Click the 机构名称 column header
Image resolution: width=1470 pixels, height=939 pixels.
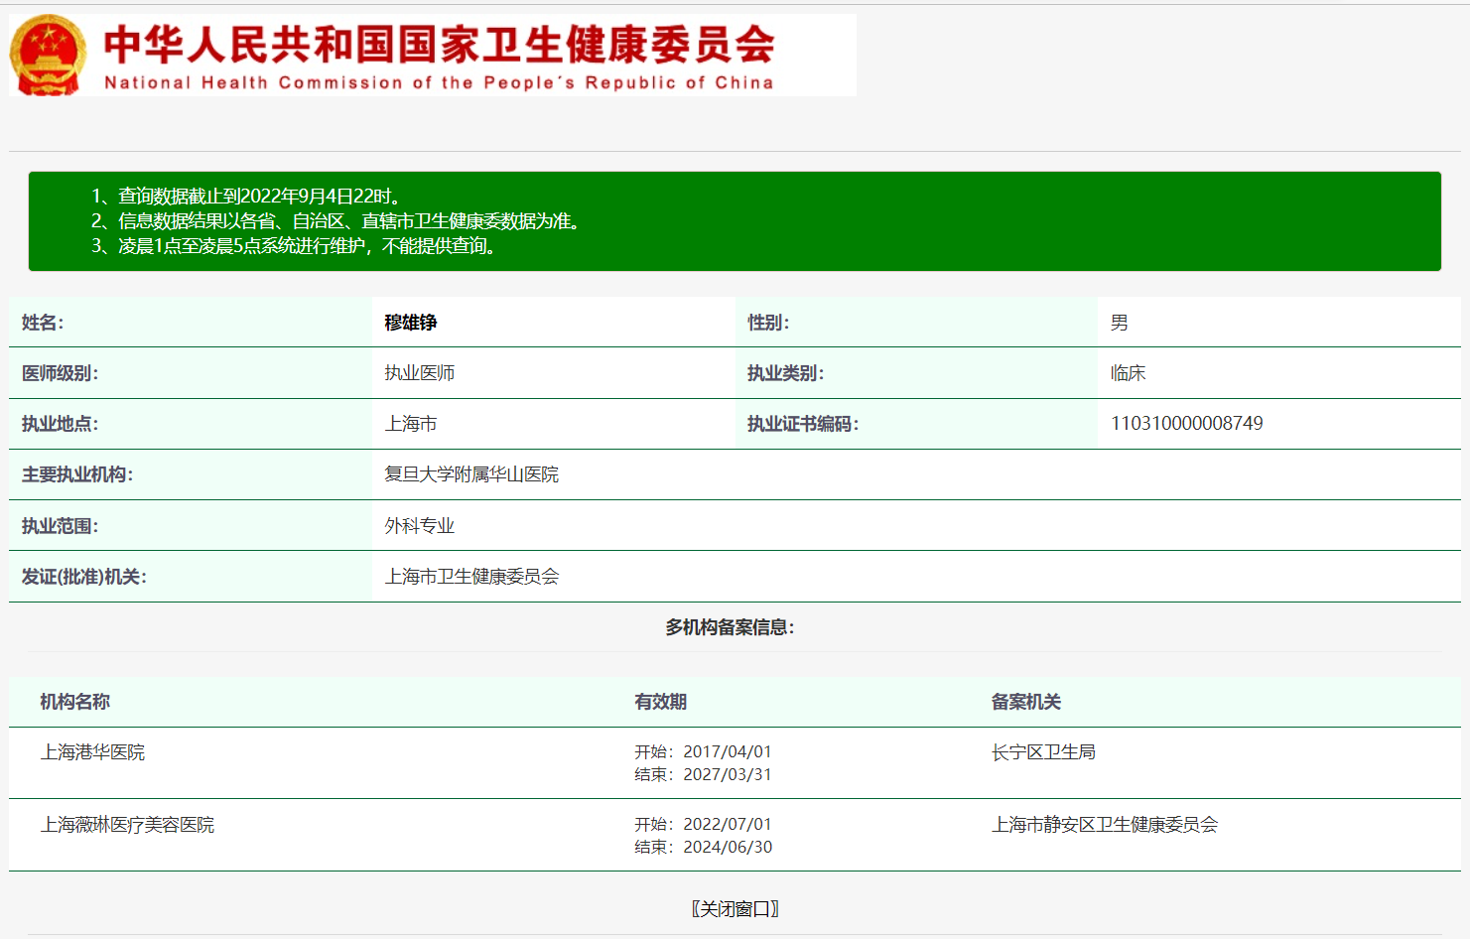74,702
